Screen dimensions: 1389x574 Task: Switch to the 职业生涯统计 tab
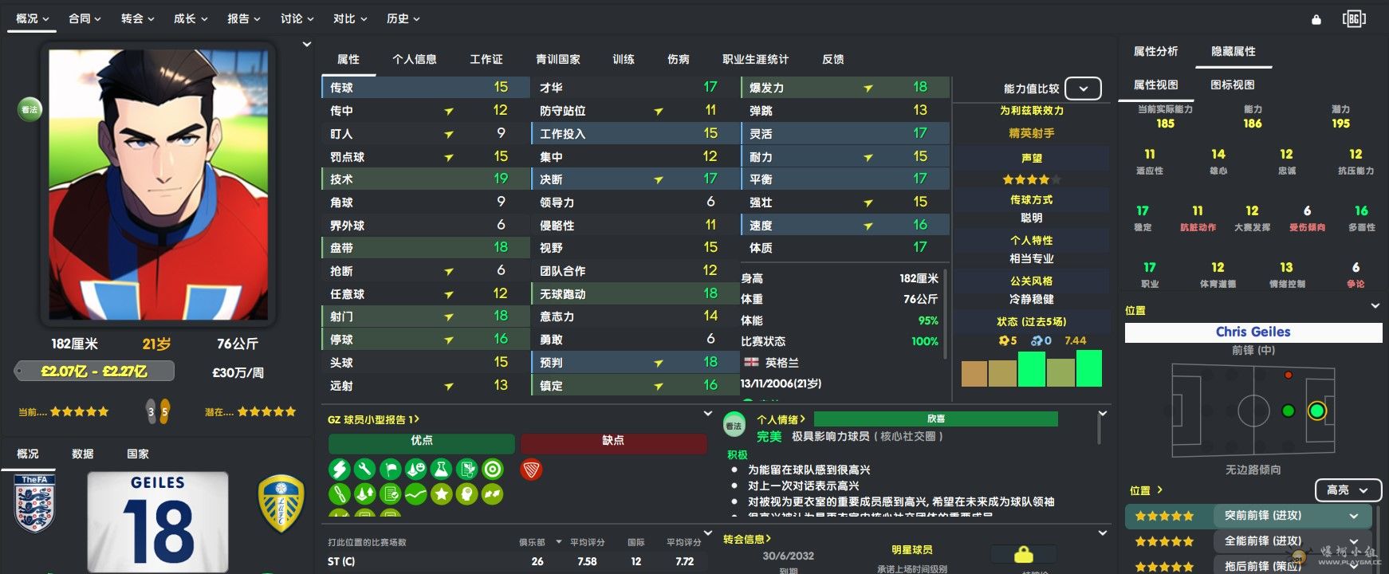click(x=755, y=59)
